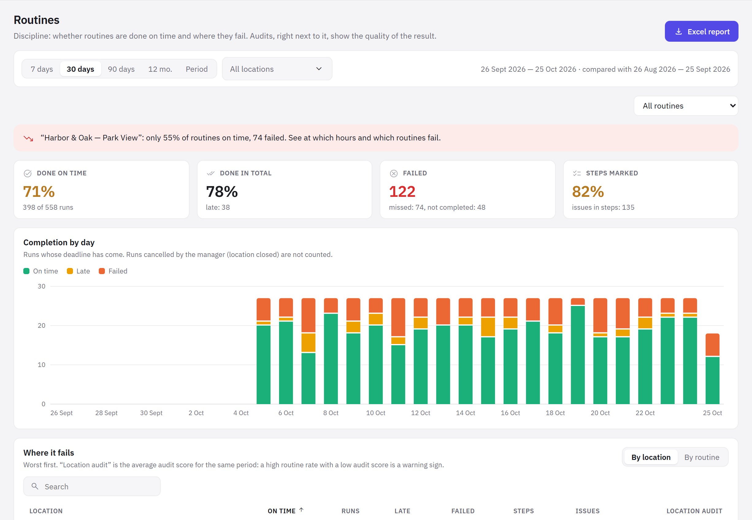This screenshot has height=520, width=752.
Task: Click the date range comparison text
Action: pyautogui.click(x=605, y=69)
